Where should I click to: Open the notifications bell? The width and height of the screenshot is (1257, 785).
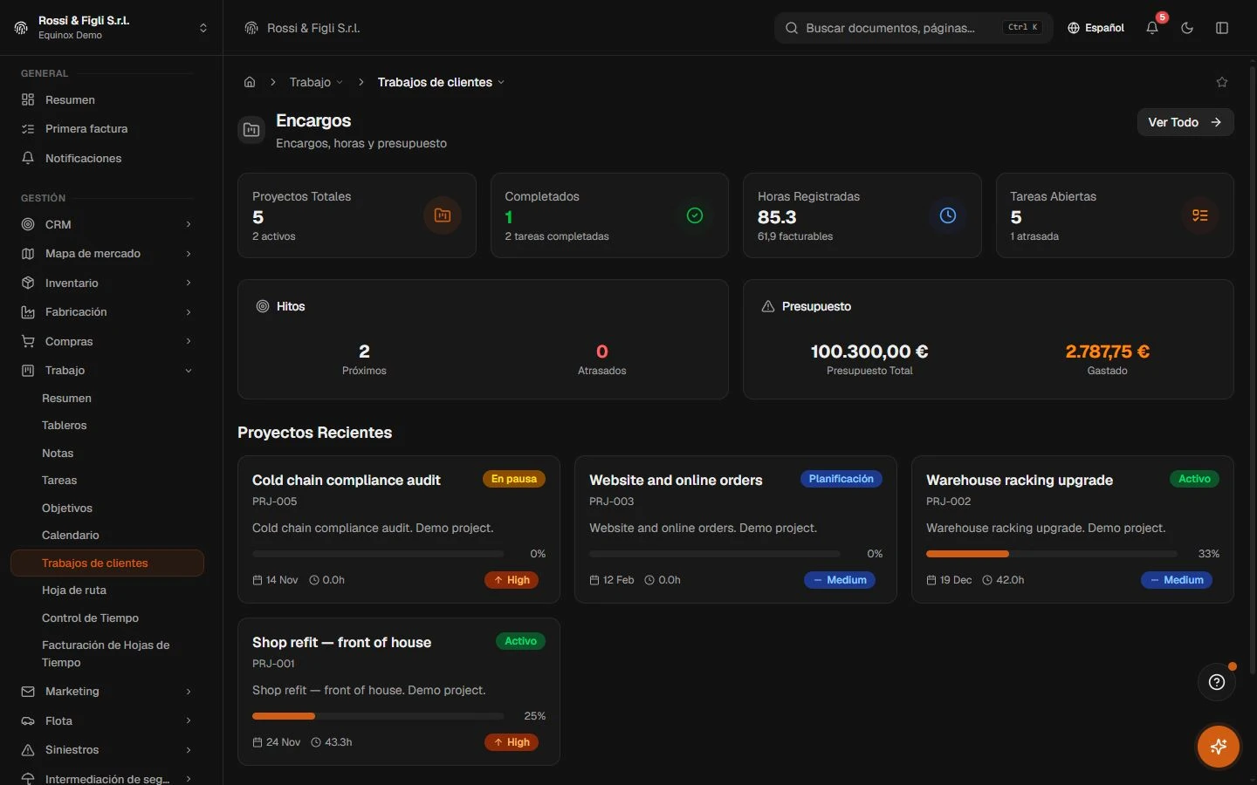(x=1152, y=28)
